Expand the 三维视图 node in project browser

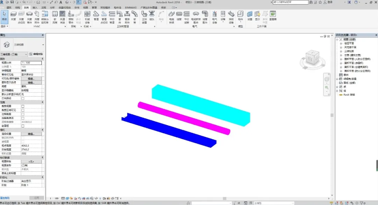pos(341,51)
